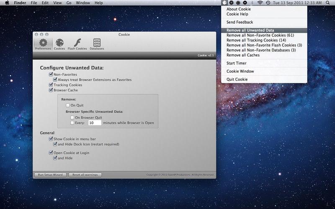Choose Remove all Non-Favorite Flash Cookies (3)
Image resolution: width=335 pixels, height=209 pixels.
[x=264, y=45]
